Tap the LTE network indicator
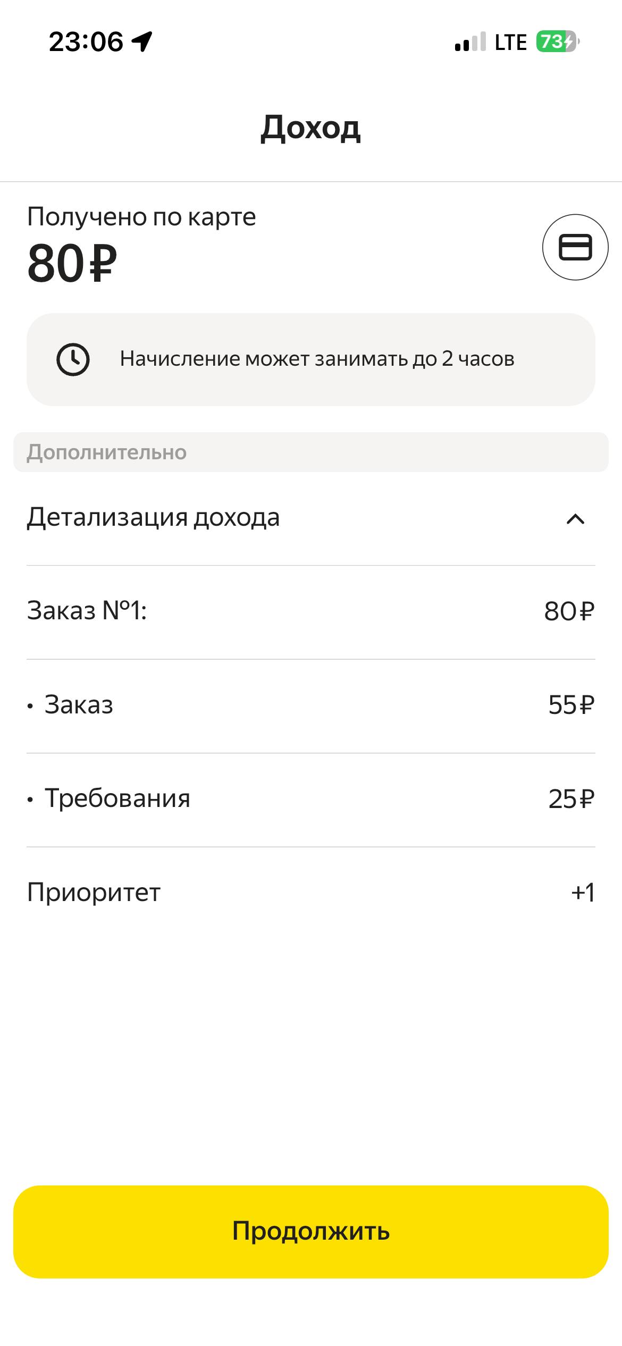Screen dimensions: 622x1346 (x=510, y=42)
